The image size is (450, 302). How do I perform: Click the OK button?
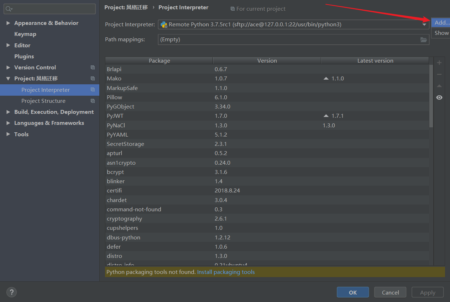click(353, 292)
